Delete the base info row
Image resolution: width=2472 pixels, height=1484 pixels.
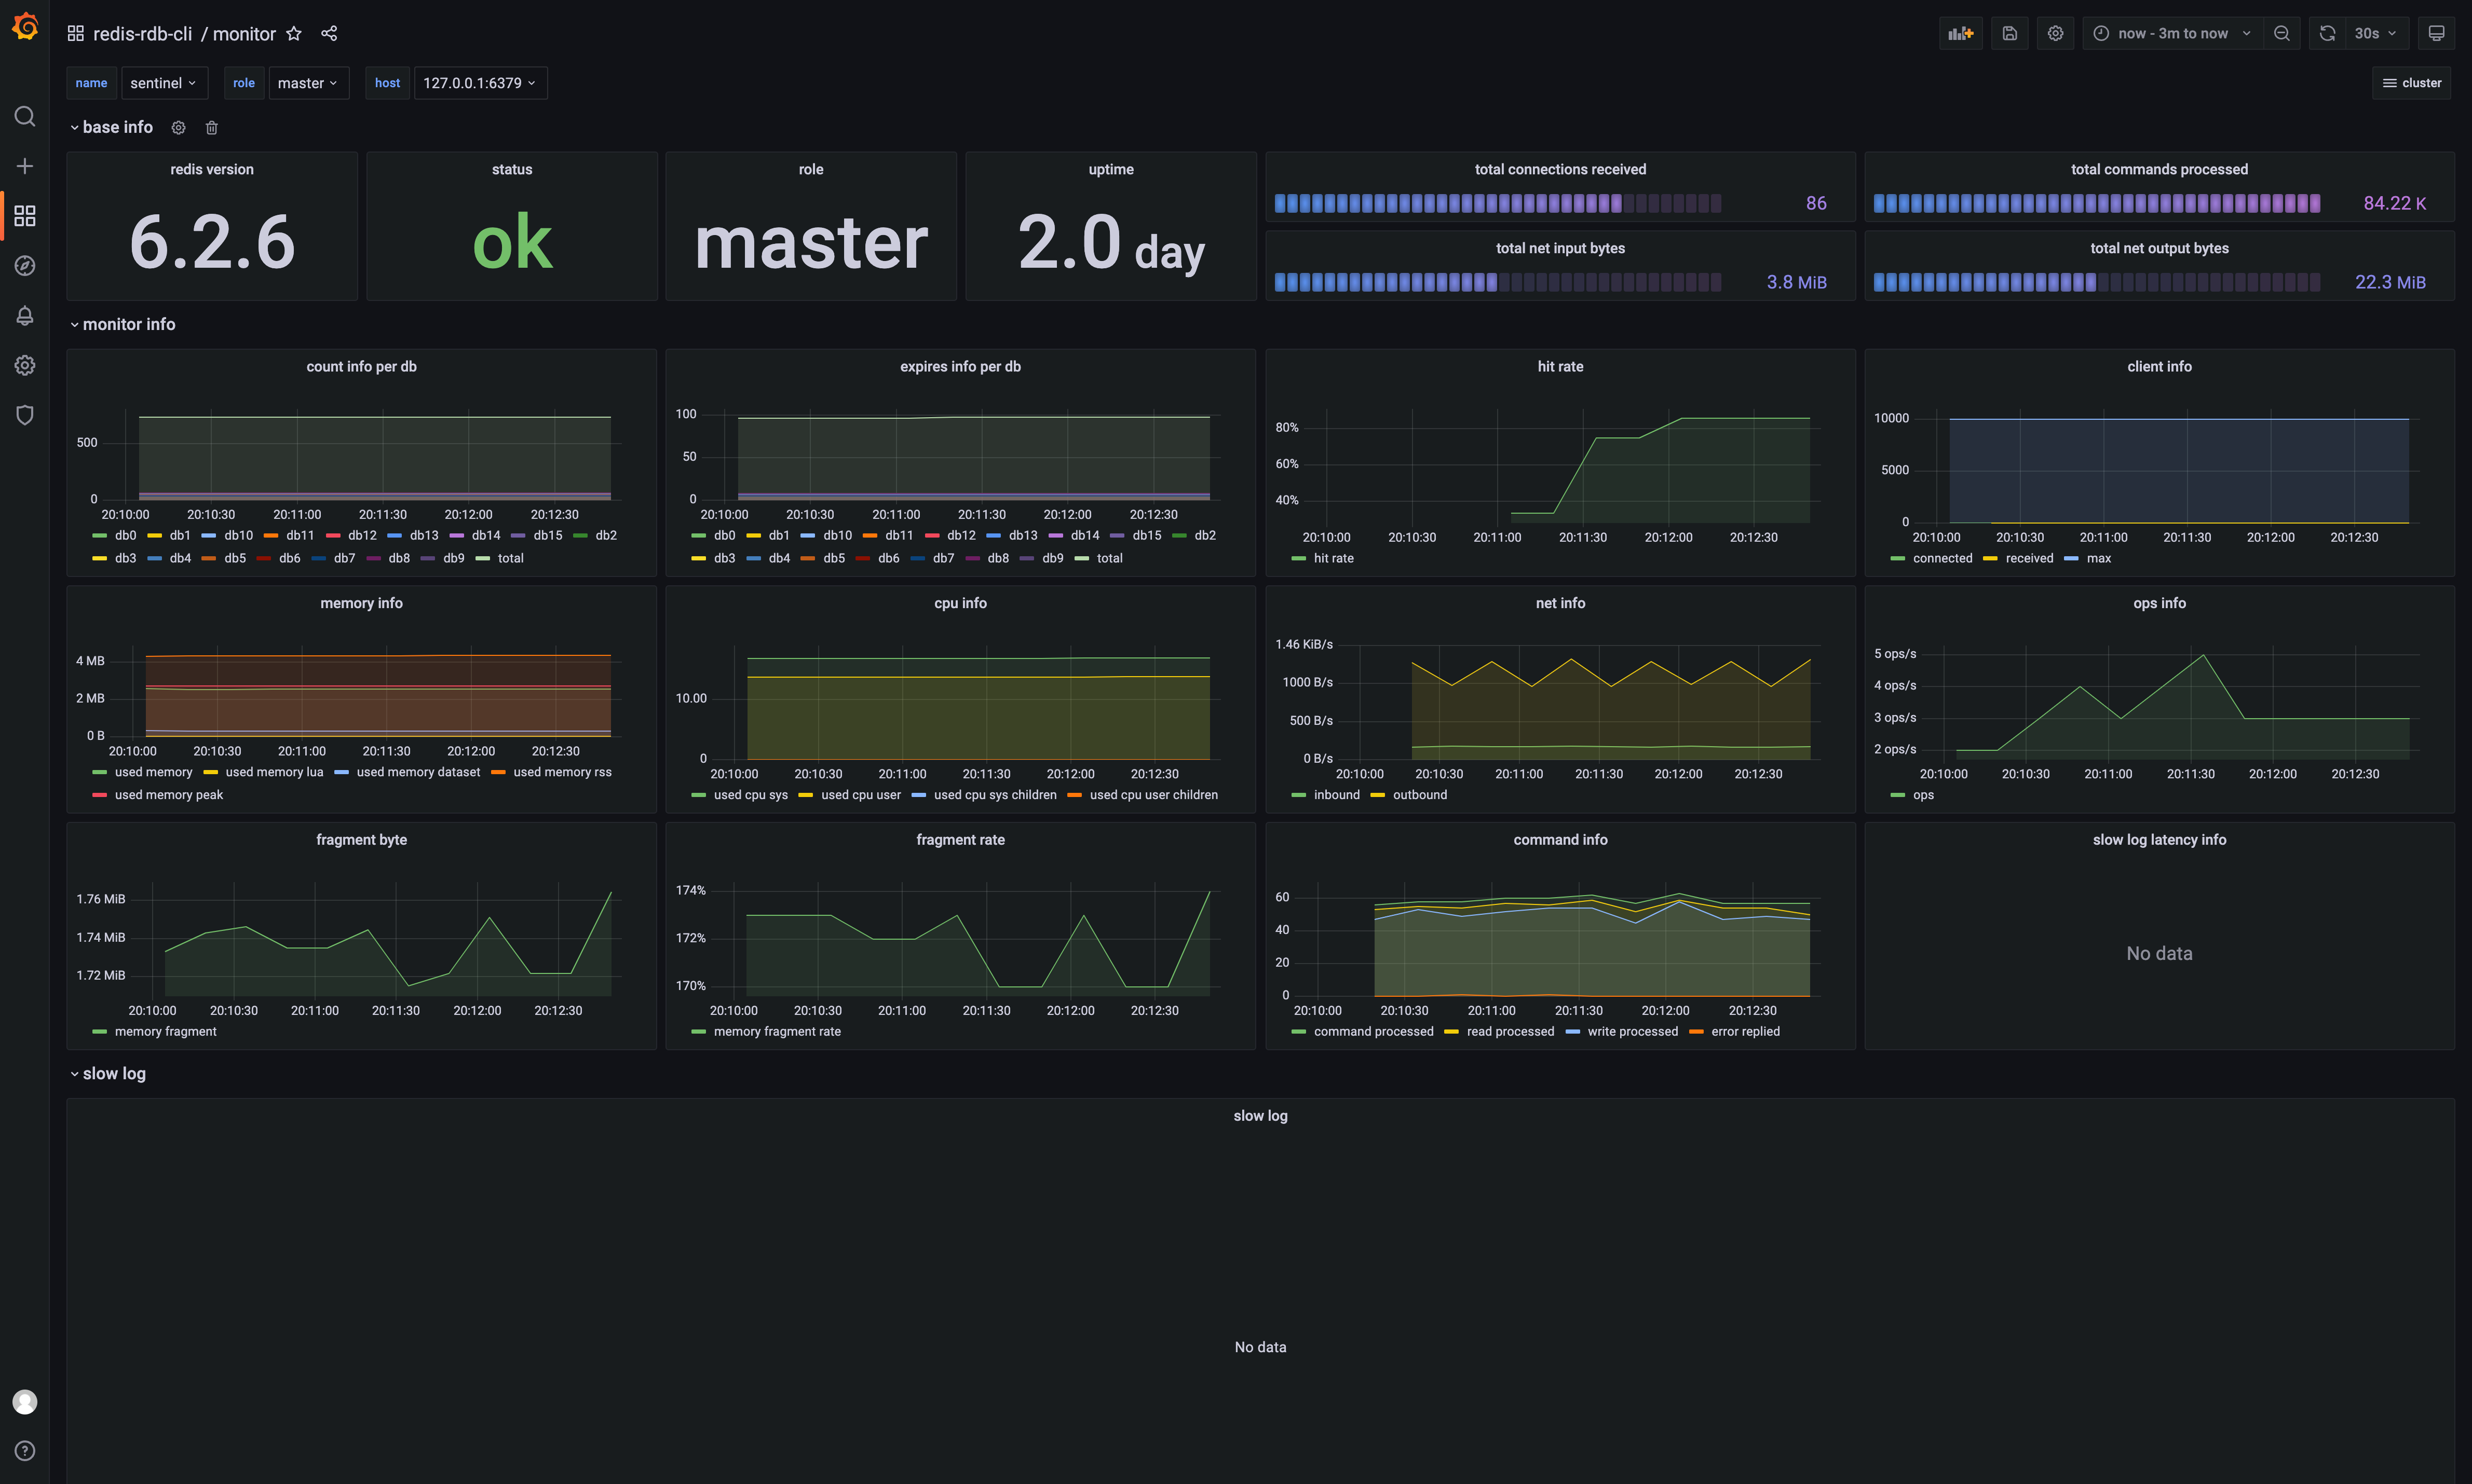(211, 127)
